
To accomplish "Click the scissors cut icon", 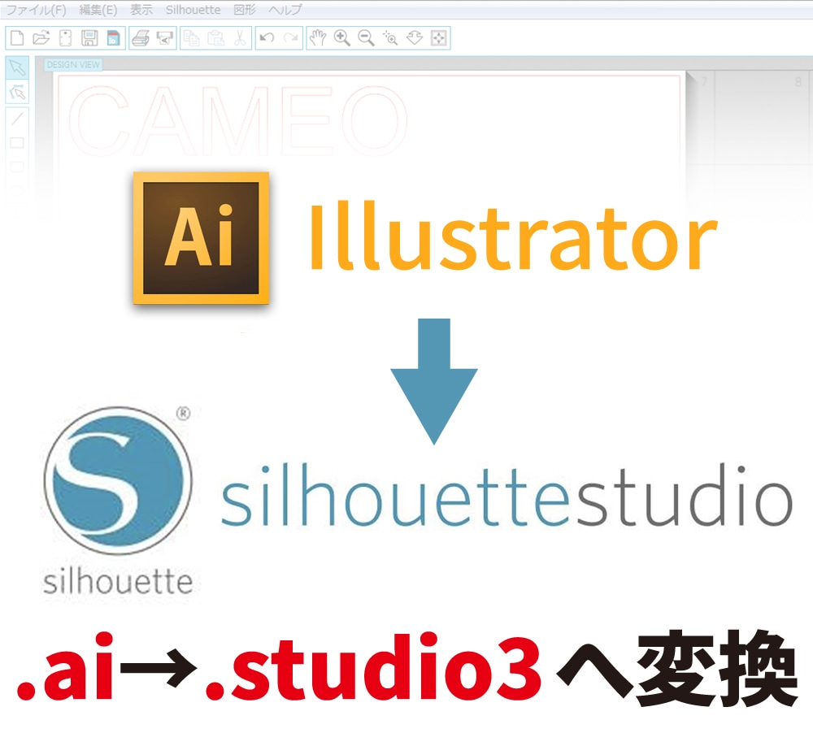I will pyautogui.click(x=240, y=38).
